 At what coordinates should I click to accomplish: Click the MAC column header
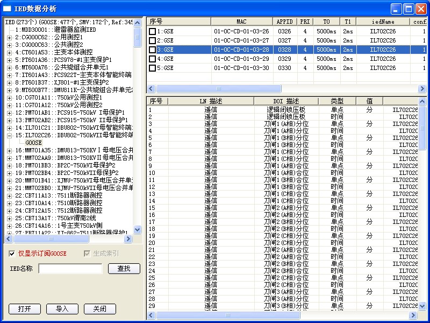(241, 22)
